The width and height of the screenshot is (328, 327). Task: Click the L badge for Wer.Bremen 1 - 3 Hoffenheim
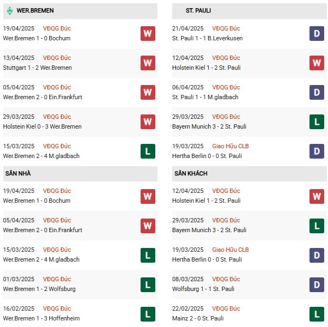click(x=147, y=313)
